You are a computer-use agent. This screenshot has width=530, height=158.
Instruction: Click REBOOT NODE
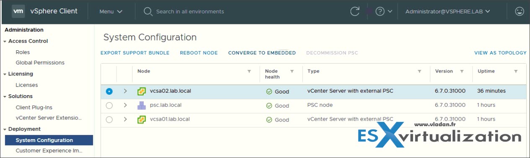(199, 53)
